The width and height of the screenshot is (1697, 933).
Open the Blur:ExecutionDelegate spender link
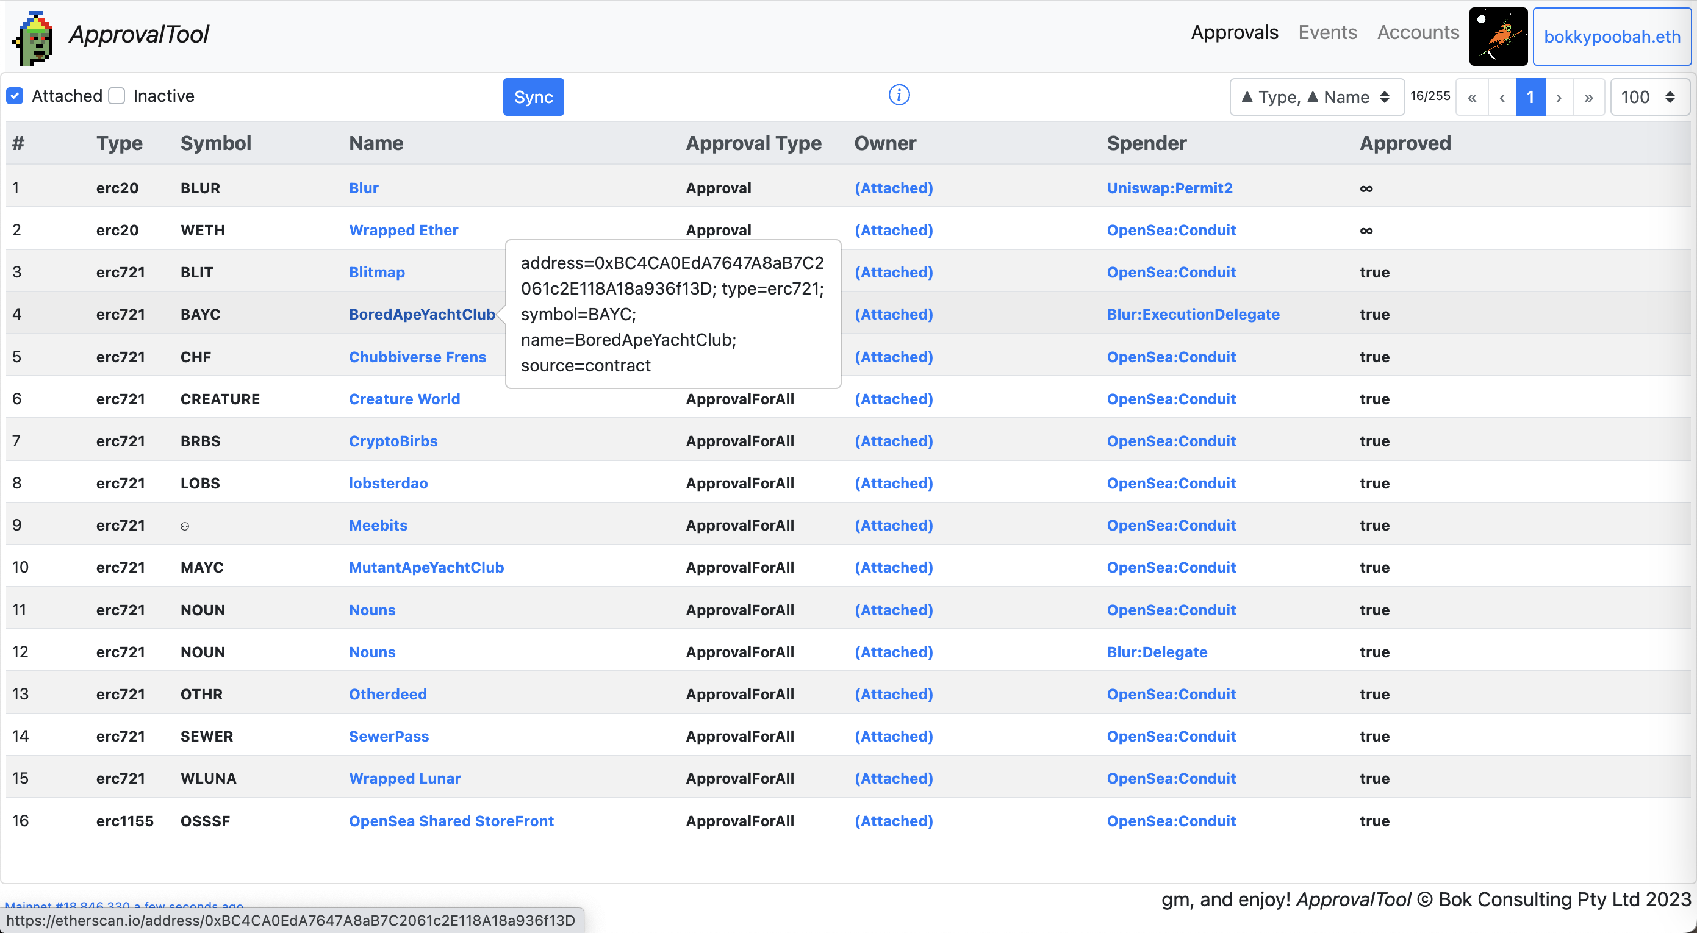pos(1193,314)
